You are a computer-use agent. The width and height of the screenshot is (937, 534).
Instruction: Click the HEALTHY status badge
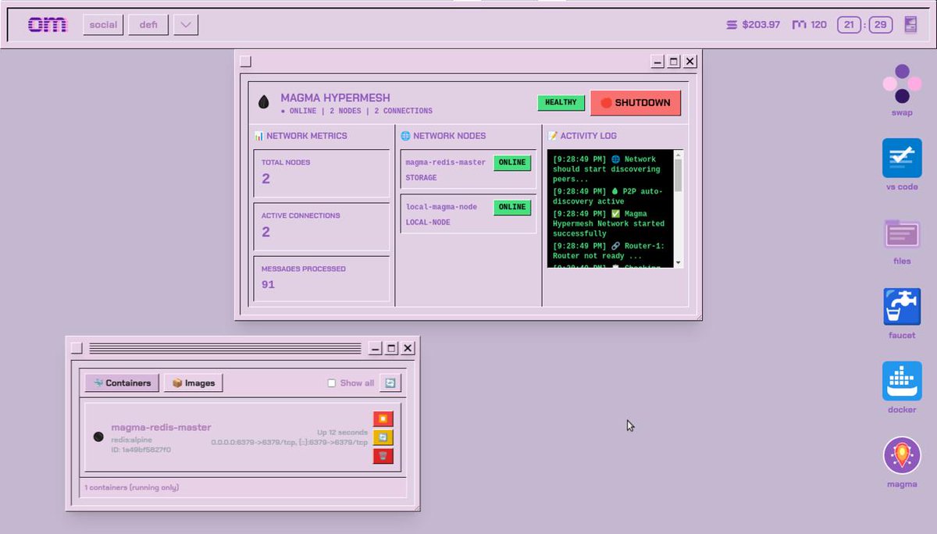coord(561,102)
